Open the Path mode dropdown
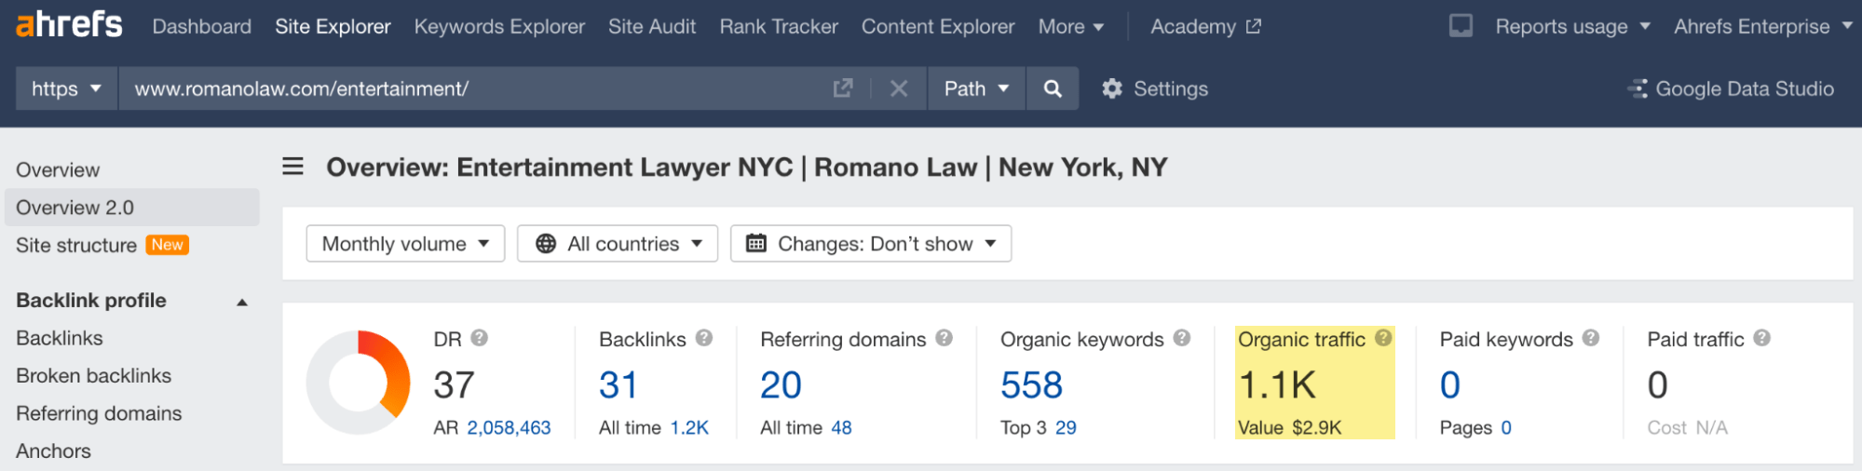This screenshot has height=471, width=1862. [976, 88]
